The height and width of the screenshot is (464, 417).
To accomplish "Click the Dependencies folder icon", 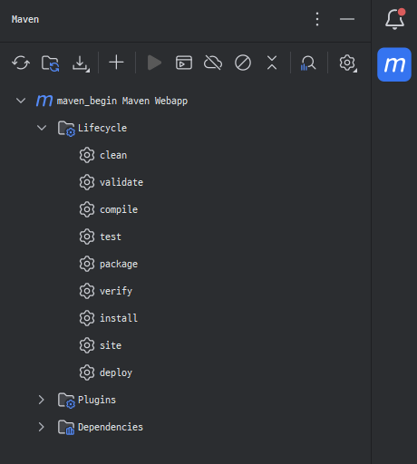I will coord(66,428).
